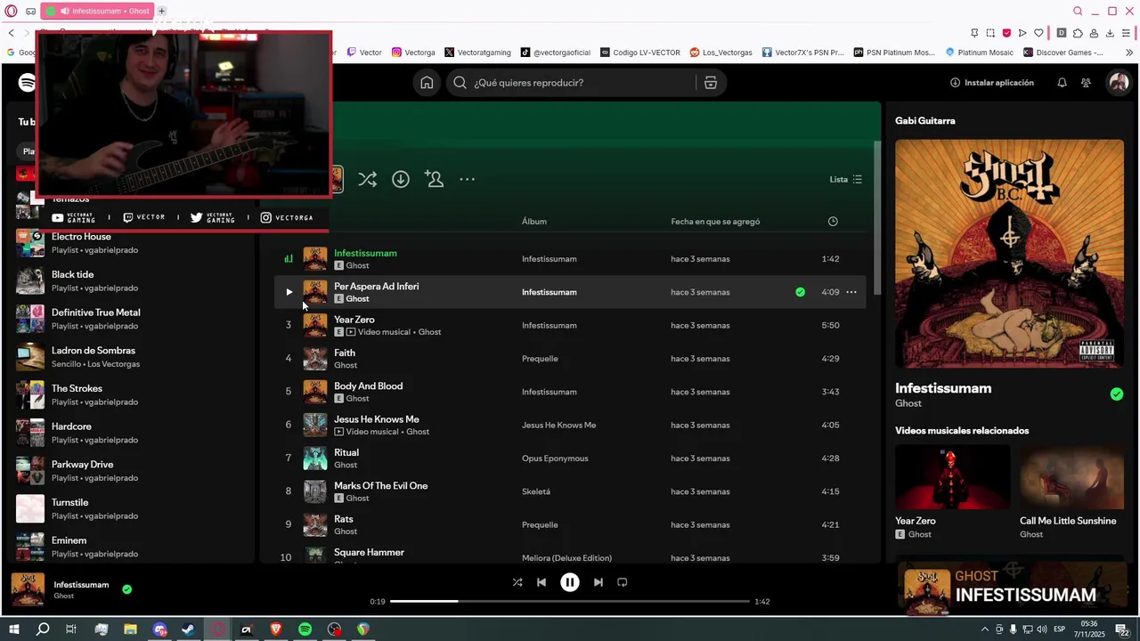The image size is (1140, 641).
Task: Skip to the previous track
Action: point(541,582)
